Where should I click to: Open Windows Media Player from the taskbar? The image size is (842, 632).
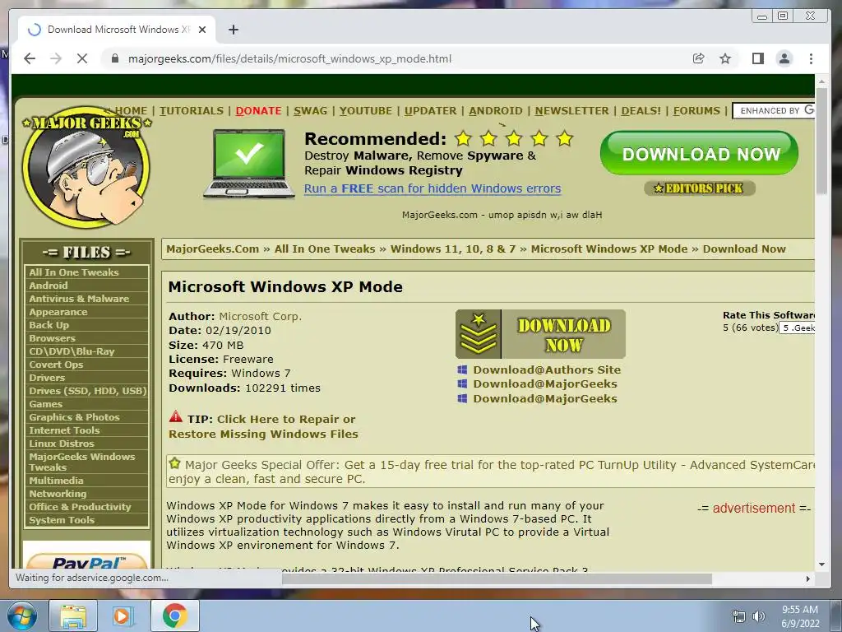tap(123, 616)
